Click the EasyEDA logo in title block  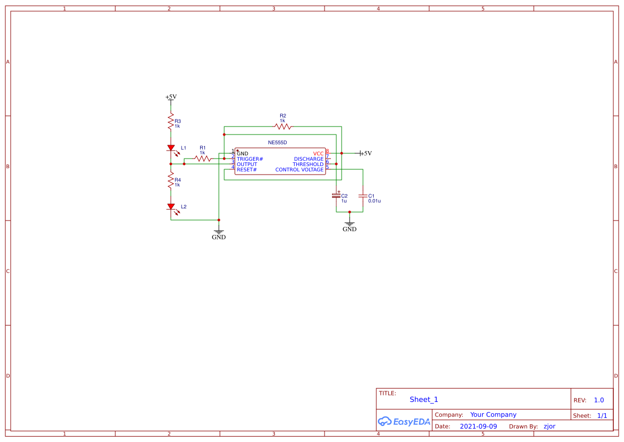point(404,421)
